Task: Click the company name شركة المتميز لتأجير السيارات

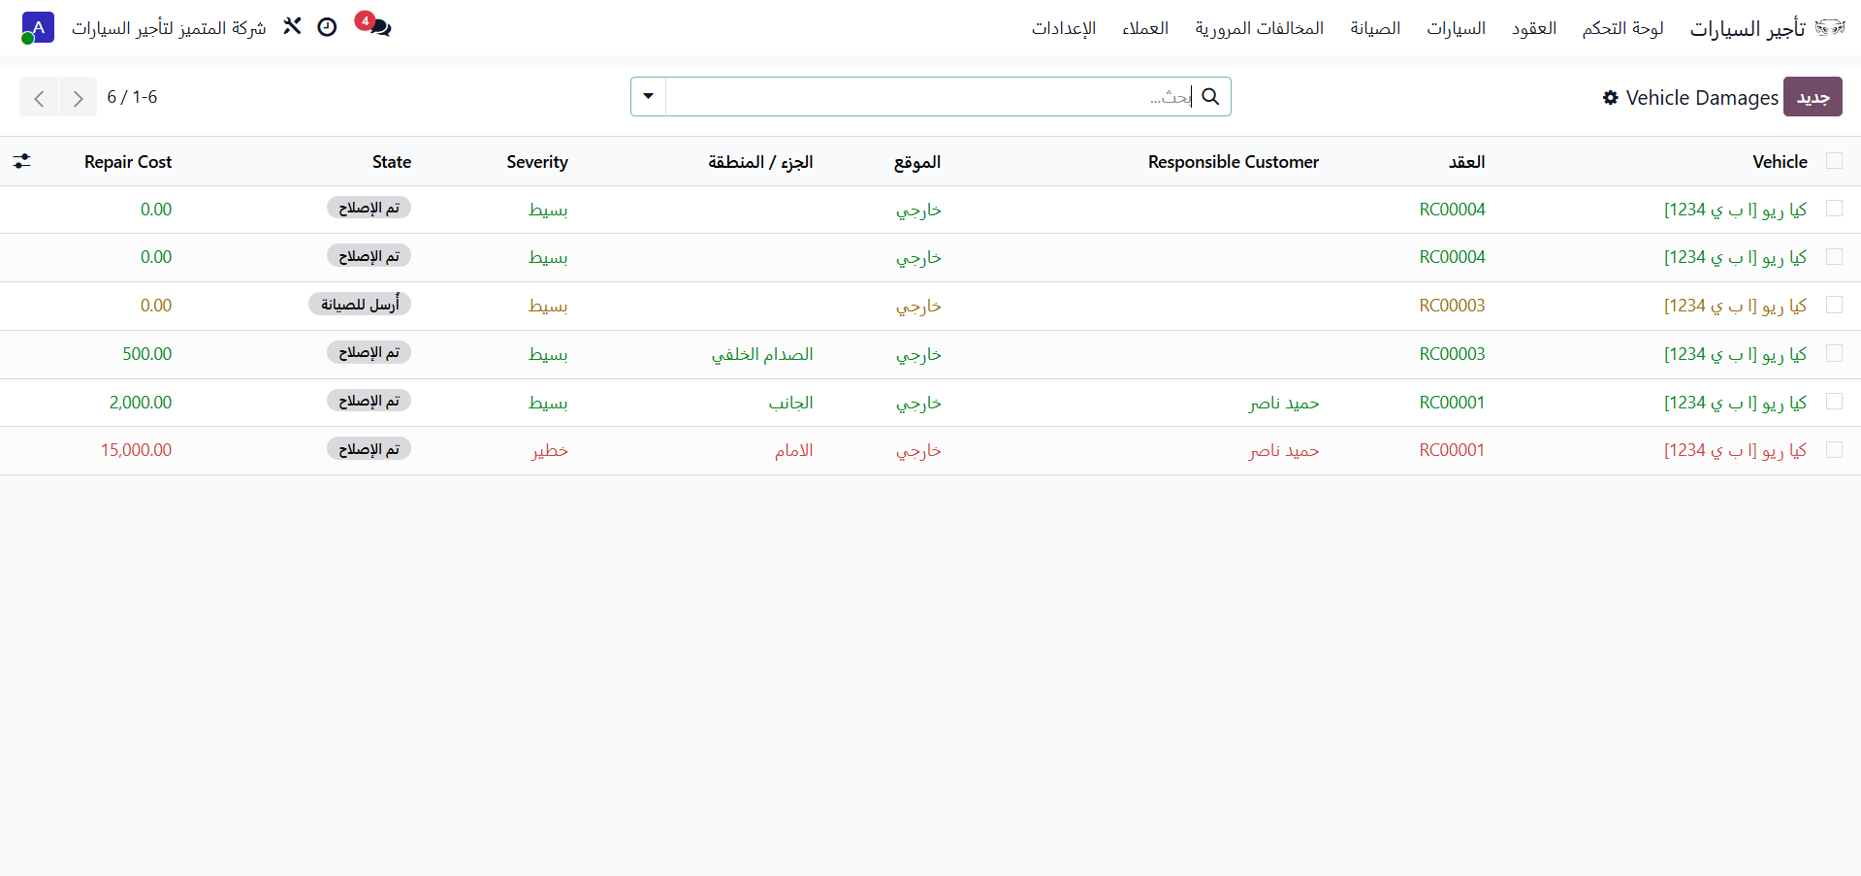Action: coord(169,28)
